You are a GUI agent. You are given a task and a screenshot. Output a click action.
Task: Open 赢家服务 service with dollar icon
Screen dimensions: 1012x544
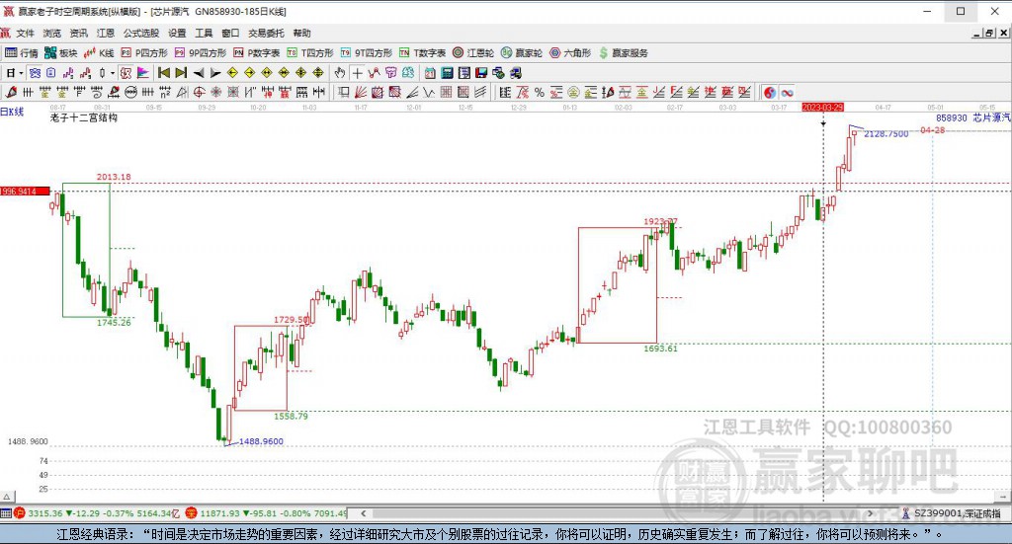click(x=623, y=53)
